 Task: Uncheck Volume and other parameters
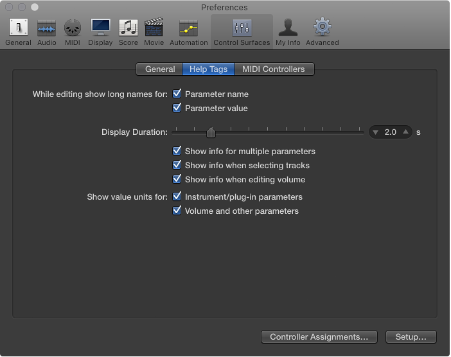tap(177, 211)
